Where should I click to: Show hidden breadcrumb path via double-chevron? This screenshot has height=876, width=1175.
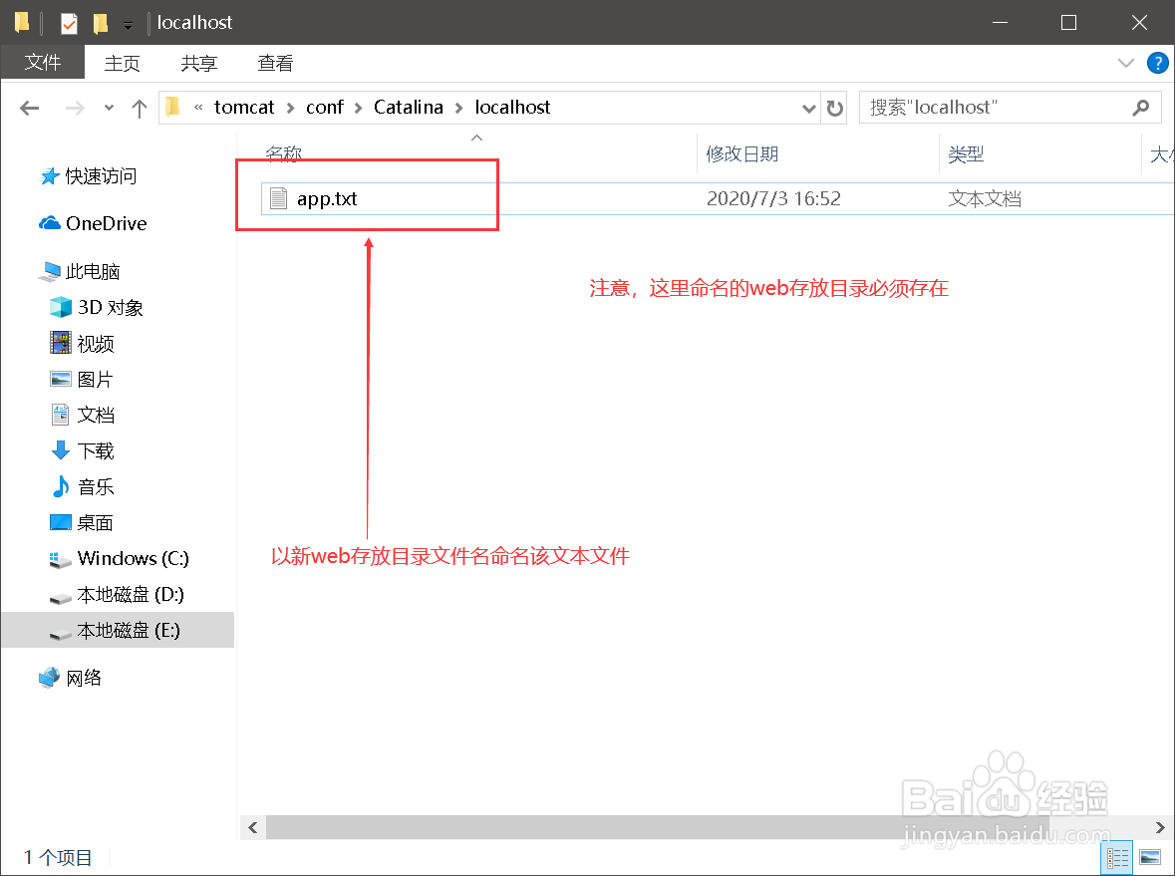coord(198,108)
